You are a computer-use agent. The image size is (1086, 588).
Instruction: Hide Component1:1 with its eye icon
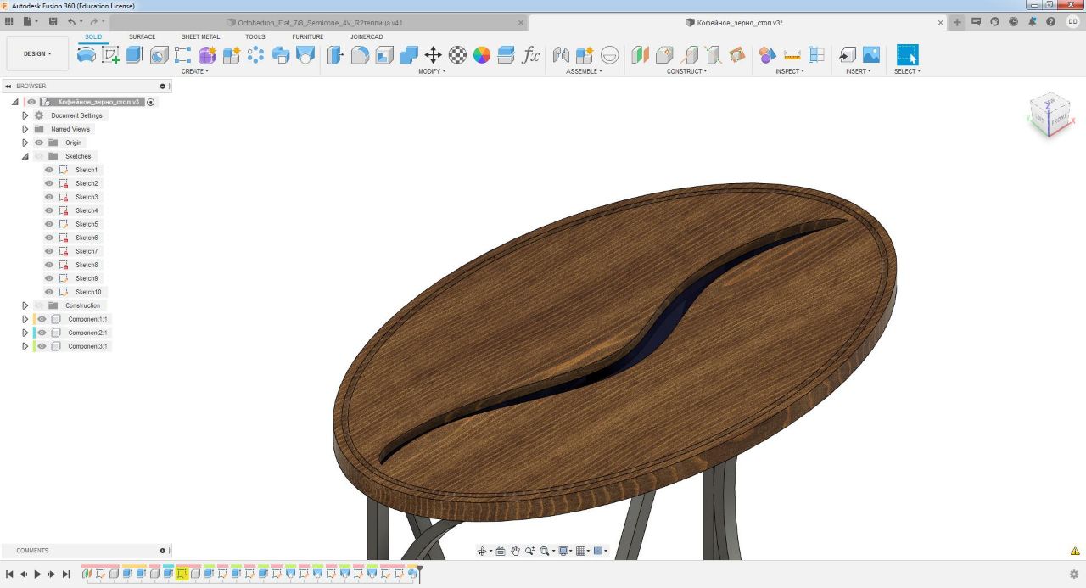[x=42, y=319]
